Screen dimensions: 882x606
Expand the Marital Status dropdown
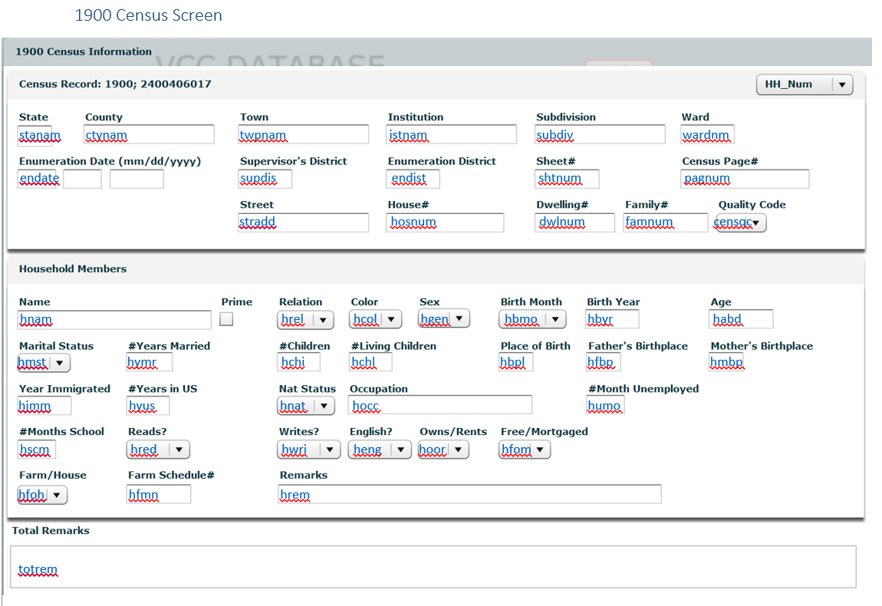tap(44, 363)
